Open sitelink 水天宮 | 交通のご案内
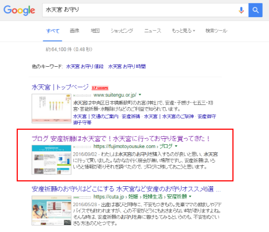This screenshot has width=269, height=232. (96, 116)
